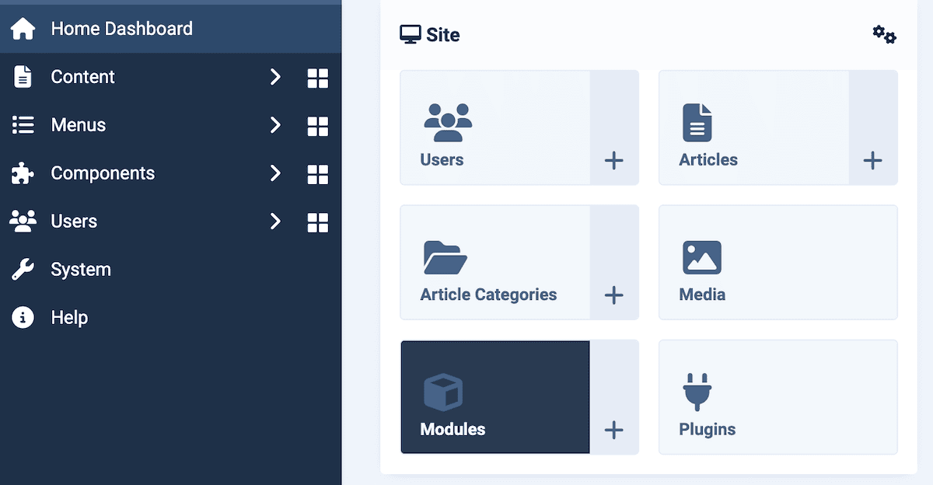Open the gears settings icon on Site panel
The width and height of the screenshot is (933, 485).
884,34
